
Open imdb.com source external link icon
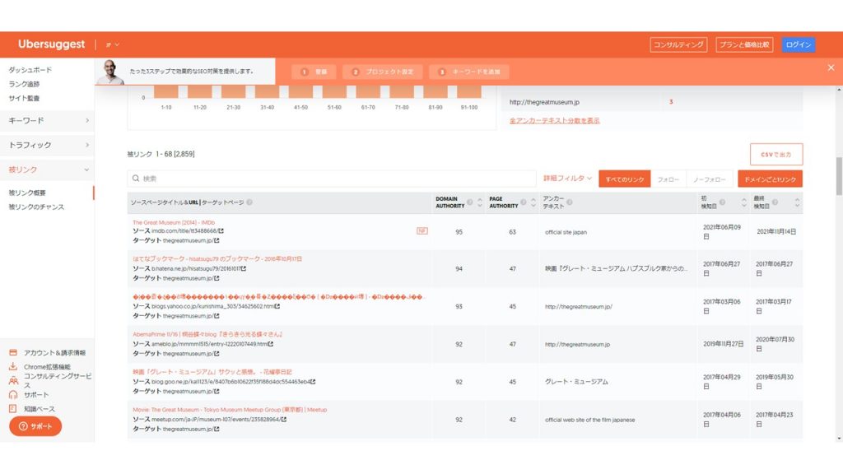221,231
